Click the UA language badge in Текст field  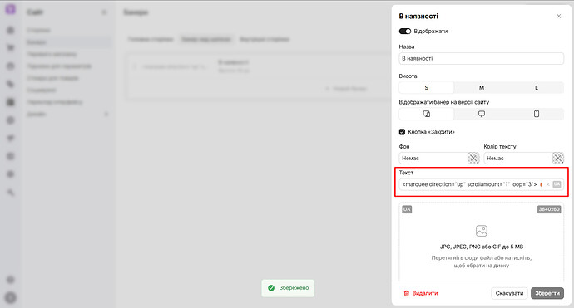click(x=557, y=184)
